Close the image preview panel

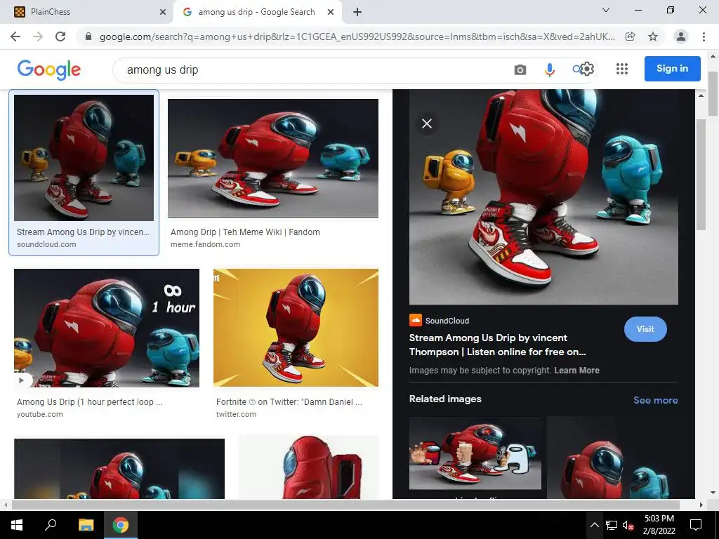(427, 124)
